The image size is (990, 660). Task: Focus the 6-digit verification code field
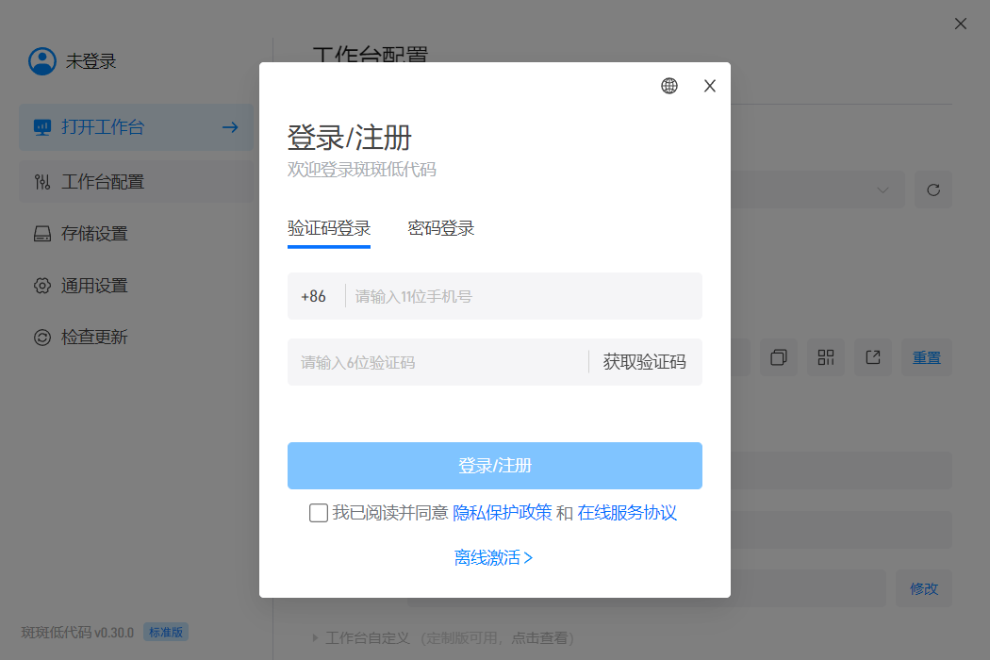pos(437,362)
